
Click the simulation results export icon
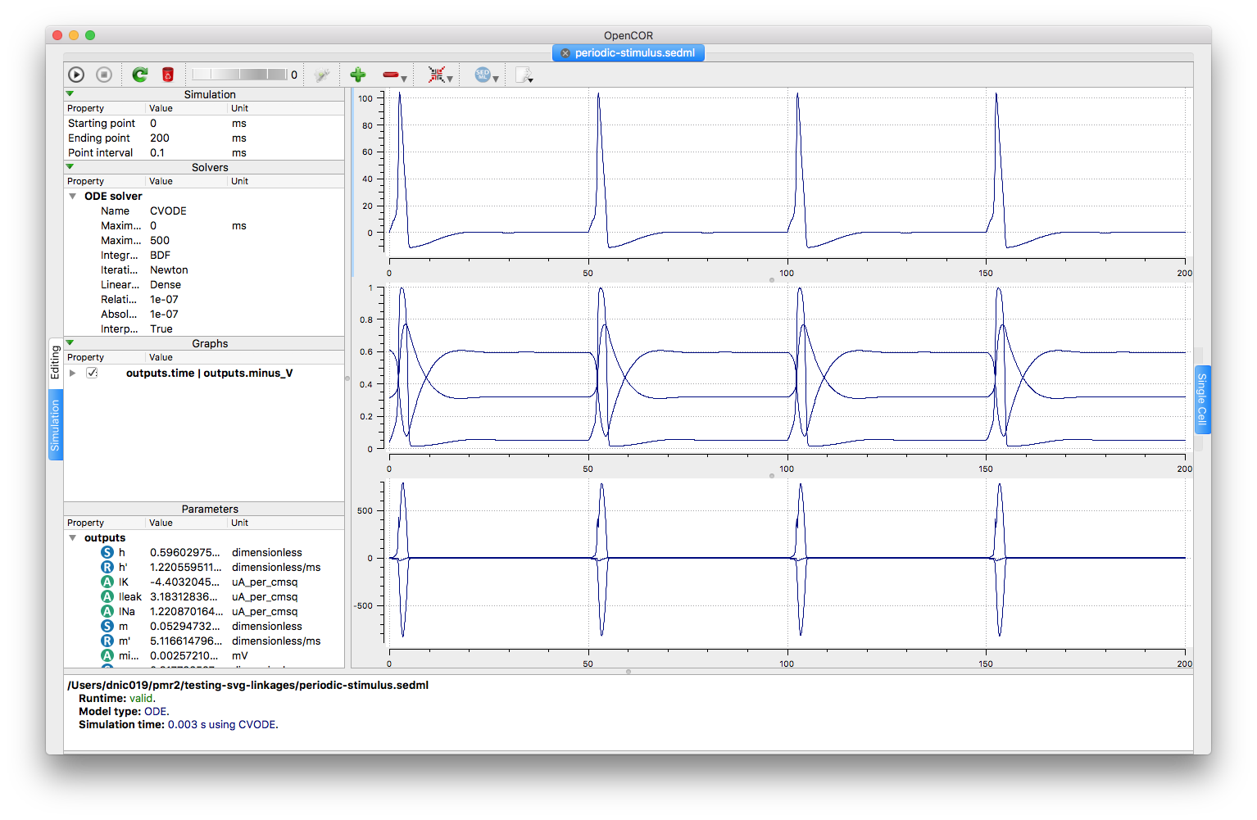point(523,75)
